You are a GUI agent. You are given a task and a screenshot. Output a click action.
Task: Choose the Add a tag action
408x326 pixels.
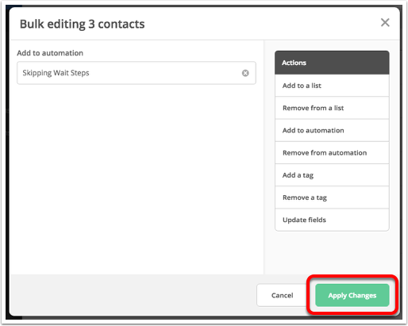pos(332,175)
